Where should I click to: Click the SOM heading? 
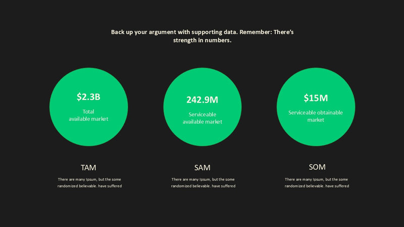(317, 167)
